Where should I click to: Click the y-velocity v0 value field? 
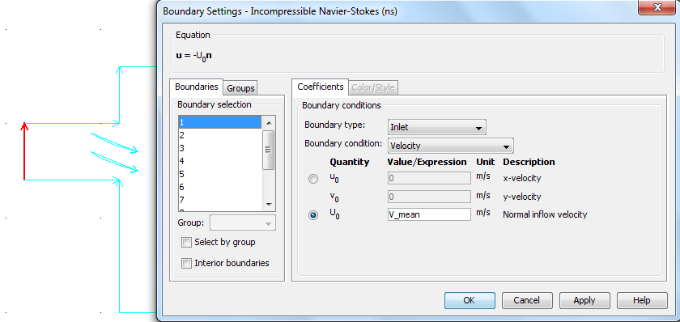429,197
